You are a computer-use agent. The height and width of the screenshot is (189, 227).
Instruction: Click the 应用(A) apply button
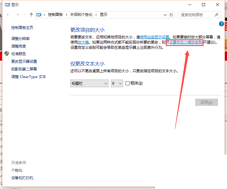click(206, 102)
